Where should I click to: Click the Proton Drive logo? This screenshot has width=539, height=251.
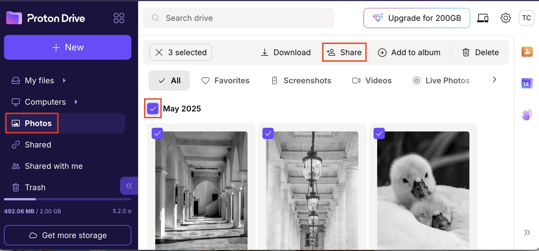tap(46, 18)
